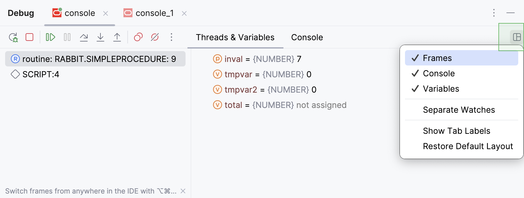Step out of the routine
This screenshot has height=198, width=524.
pos(117,37)
